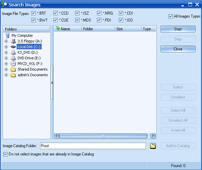
Task: Close the Search Images dialog via Close button
Action: pyautogui.click(x=178, y=49)
